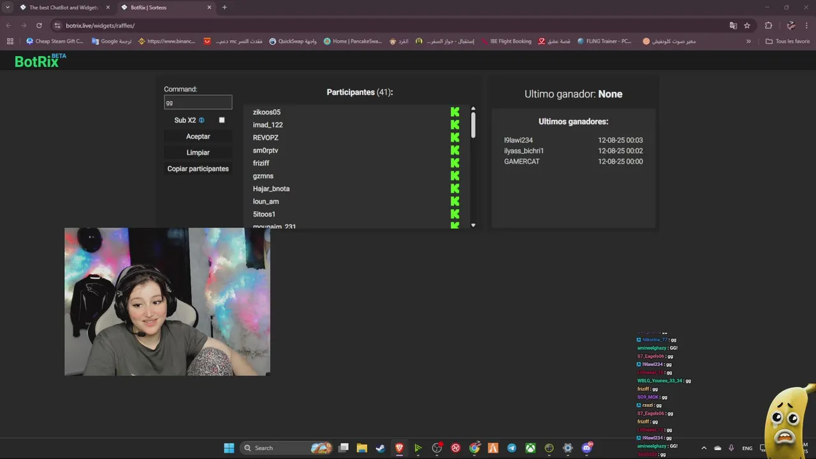Image resolution: width=816 pixels, height=459 pixels.
Task: Click the translate page icon in address bar
Action: tap(733, 25)
